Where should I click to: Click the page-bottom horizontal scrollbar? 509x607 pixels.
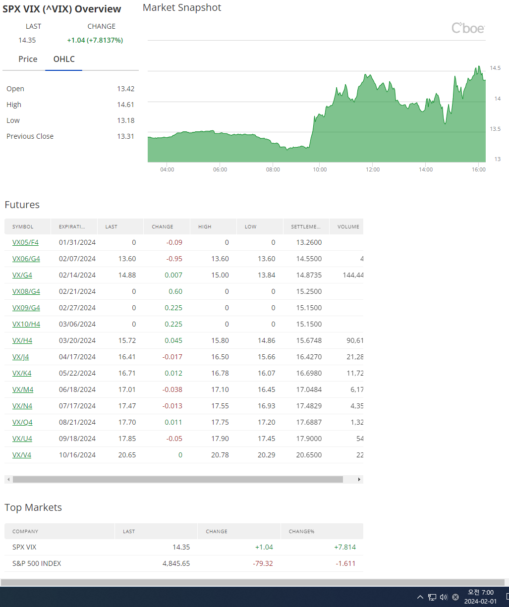tap(252, 582)
